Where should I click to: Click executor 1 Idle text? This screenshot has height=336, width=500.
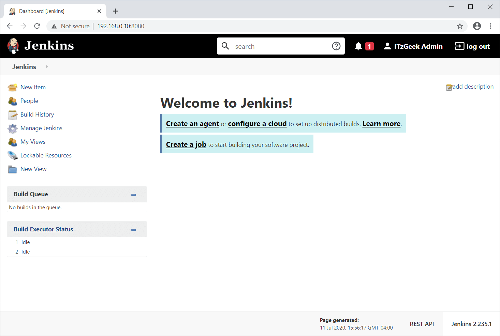(26, 242)
